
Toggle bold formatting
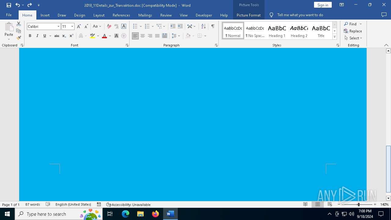click(x=30, y=36)
